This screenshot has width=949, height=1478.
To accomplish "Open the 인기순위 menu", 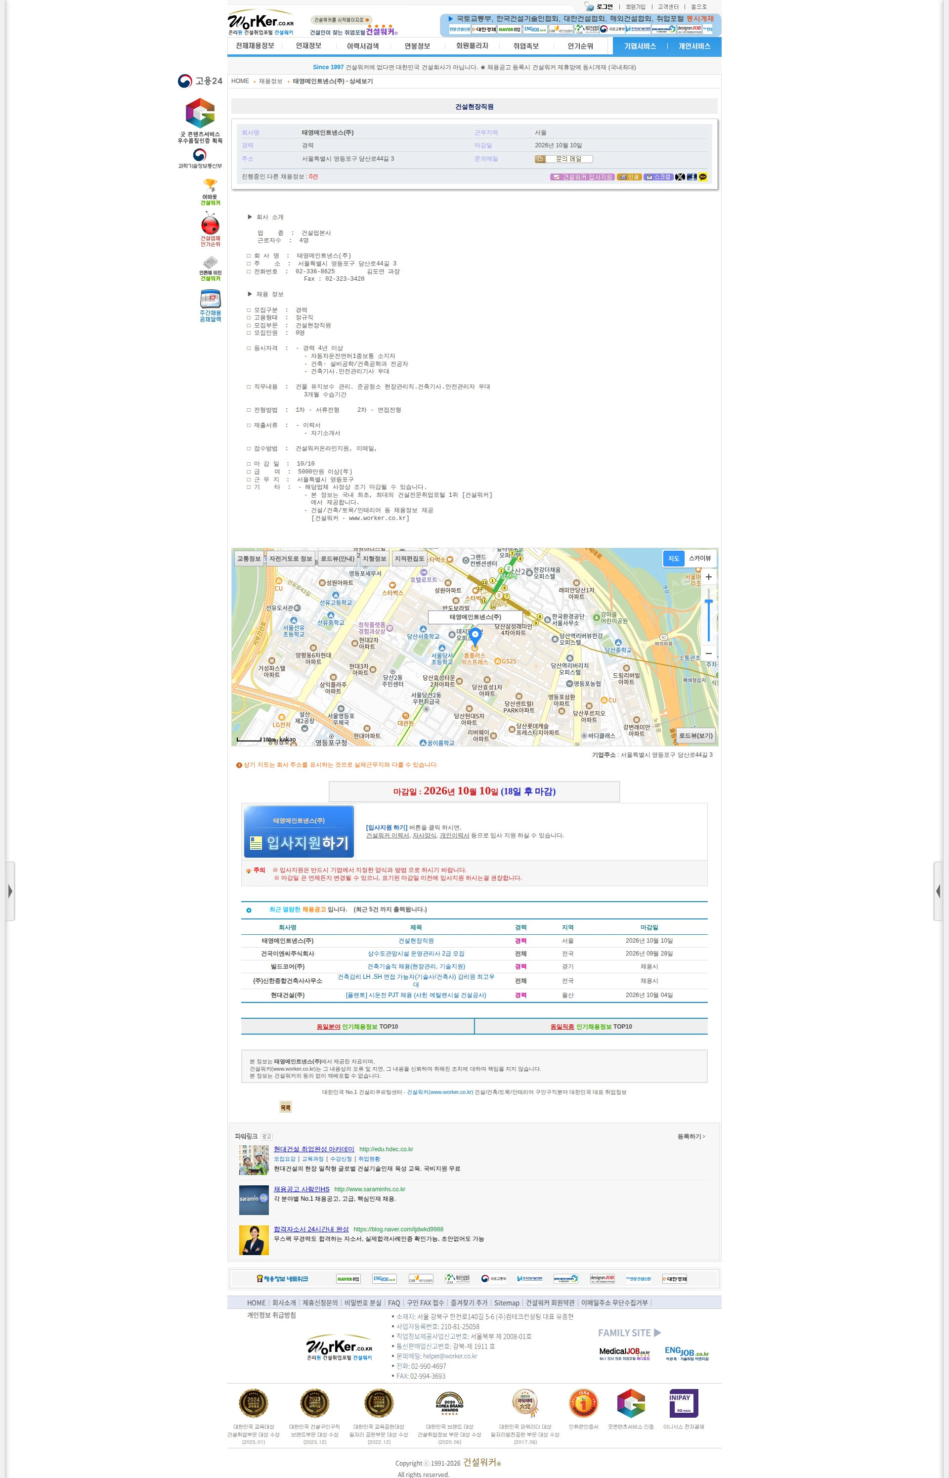I will pyautogui.click(x=580, y=45).
